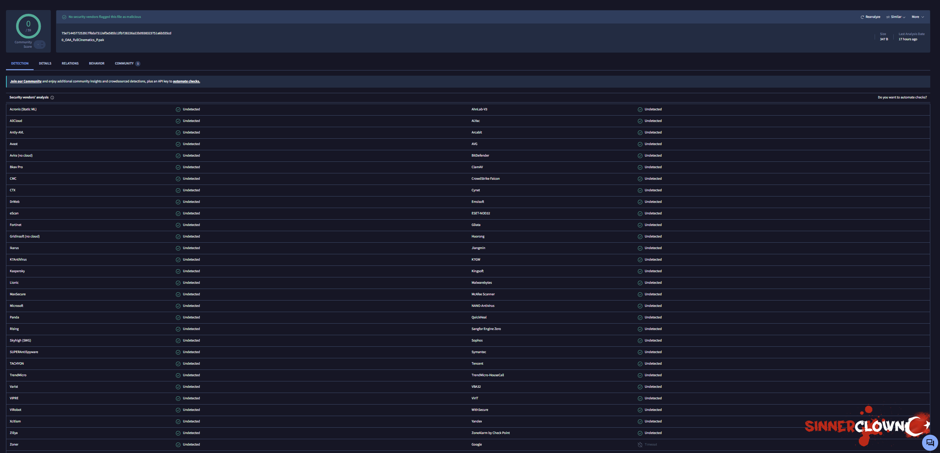Screen dimensions: 940x453
Task: Click the Security vendors' analysis heading
Action: click(29, 97)
